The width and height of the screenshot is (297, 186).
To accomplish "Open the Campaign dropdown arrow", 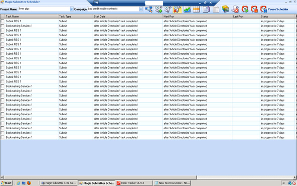I will coord(141,9).
